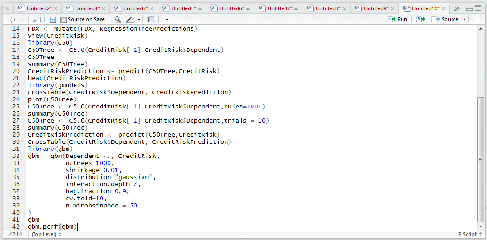Click the compile report notebook icon
This screenshot has width=487, height=240.
point(151,19)
